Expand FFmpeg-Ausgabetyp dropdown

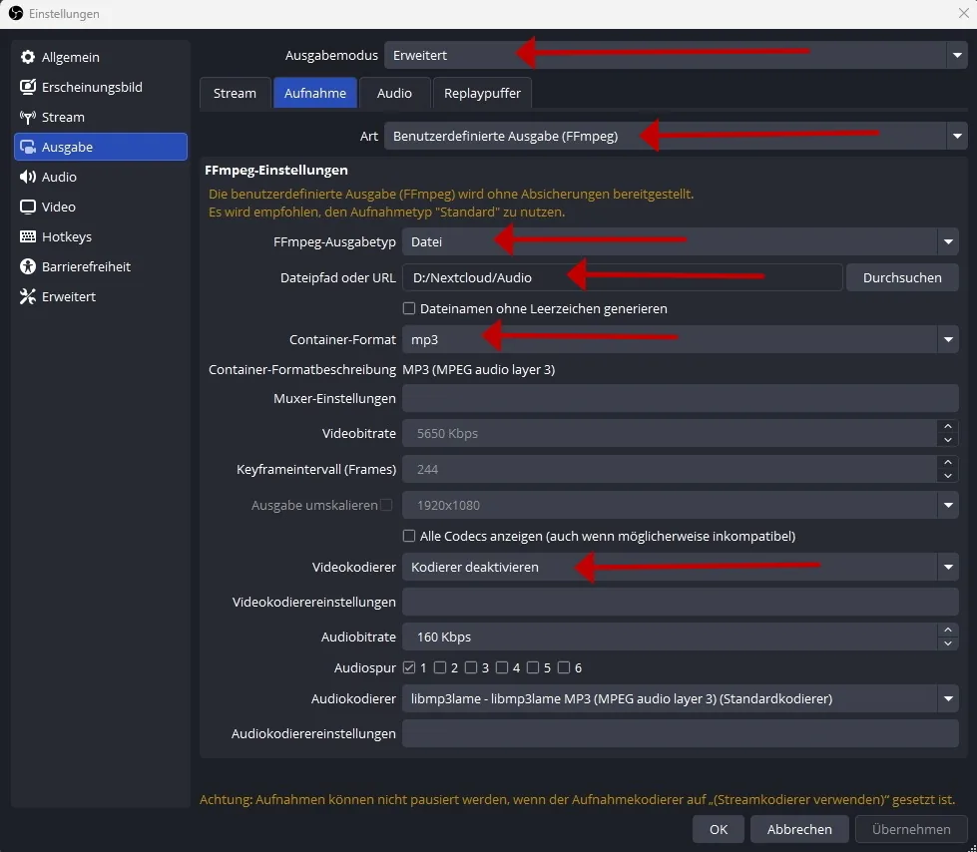(680, 241)
